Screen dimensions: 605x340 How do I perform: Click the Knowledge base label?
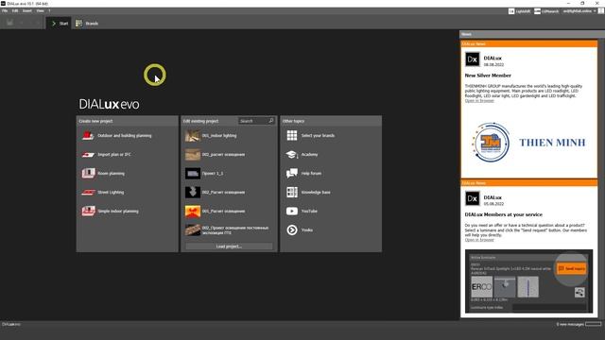tap(316, 193)
